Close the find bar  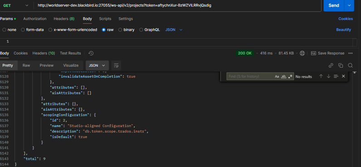click(x=343, y=76)
